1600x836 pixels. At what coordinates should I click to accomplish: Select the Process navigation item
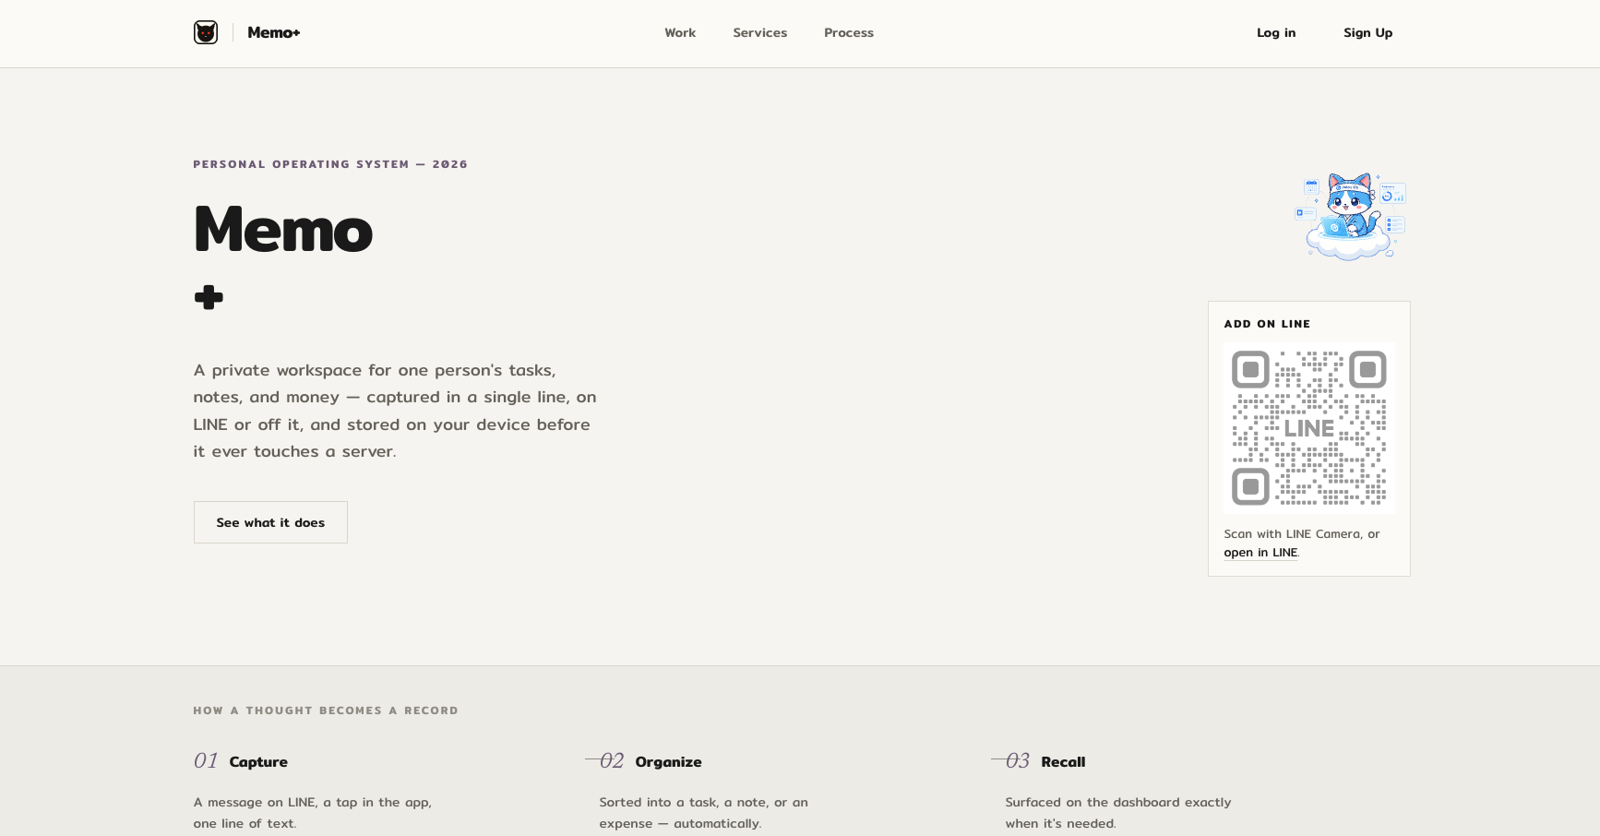pyautogui.click(x=849, y=32)
